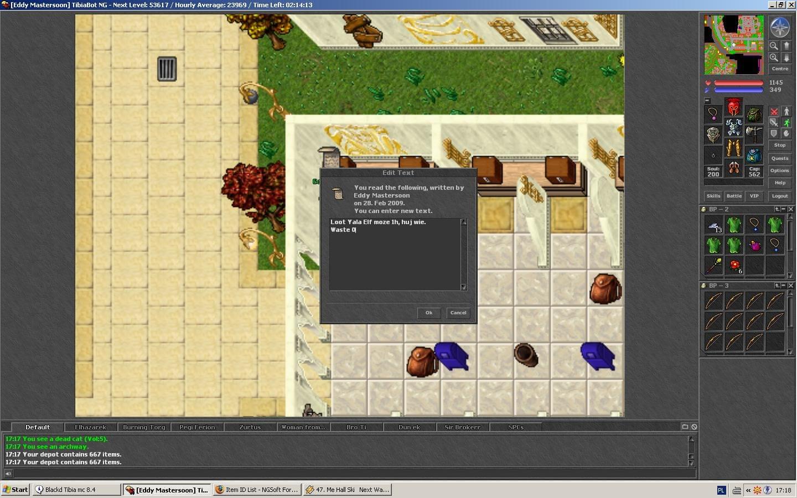Switch to the Default chat tab
The width and height of the screenshot is (797, 498).
37,427
